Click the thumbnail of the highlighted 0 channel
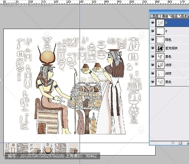The image size is (189, 164). click(x=160, y=23)
